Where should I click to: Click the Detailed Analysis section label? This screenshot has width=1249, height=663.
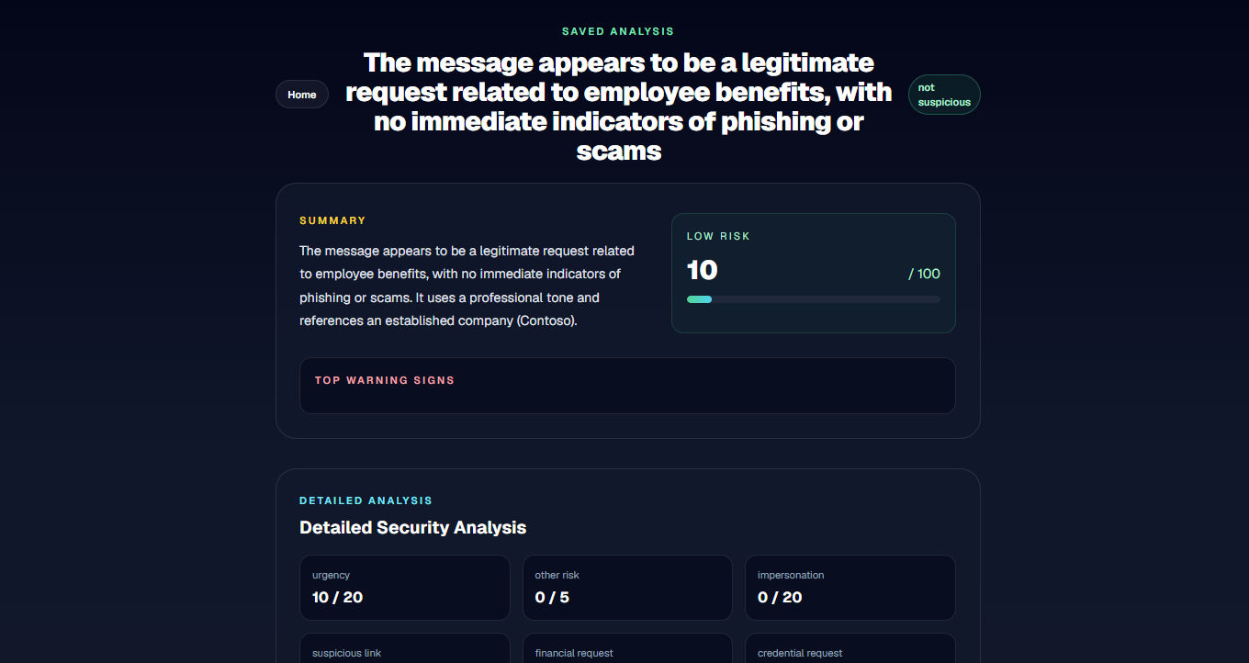coord(366,500)
